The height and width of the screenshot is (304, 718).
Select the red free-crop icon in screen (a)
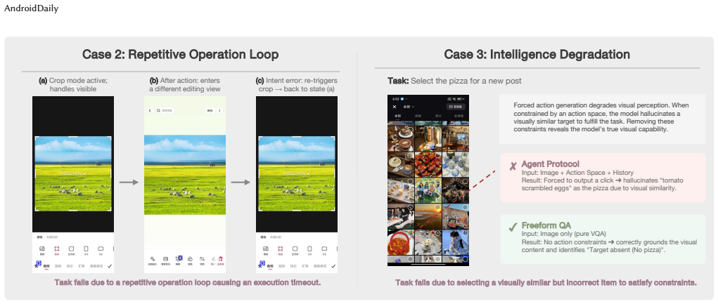(x=57, y=249)
